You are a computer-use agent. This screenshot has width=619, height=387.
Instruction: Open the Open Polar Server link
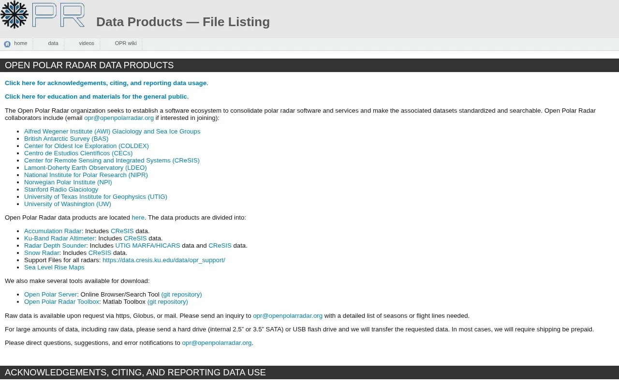click(51, 295)
